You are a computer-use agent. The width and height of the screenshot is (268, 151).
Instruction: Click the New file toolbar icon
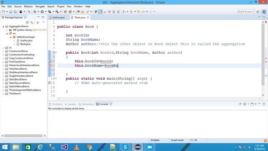tap(3, 12)
